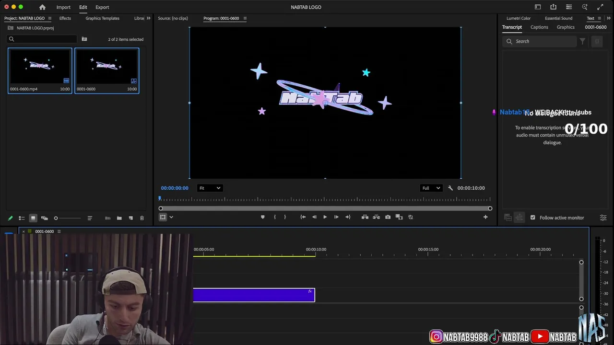Open the Essential Sound panel tab
614x345 pixels.
point(559,18)
